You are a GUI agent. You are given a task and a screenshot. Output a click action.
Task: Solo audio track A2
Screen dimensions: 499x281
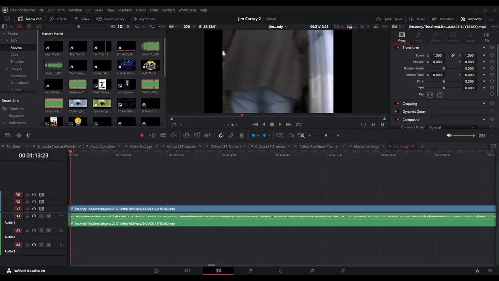tap(41, 231)
